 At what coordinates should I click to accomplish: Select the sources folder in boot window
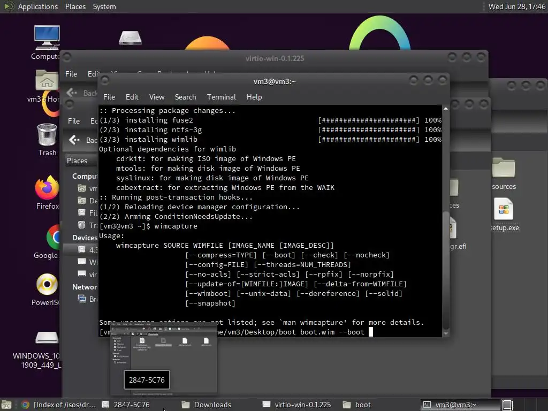click(504, 174)
